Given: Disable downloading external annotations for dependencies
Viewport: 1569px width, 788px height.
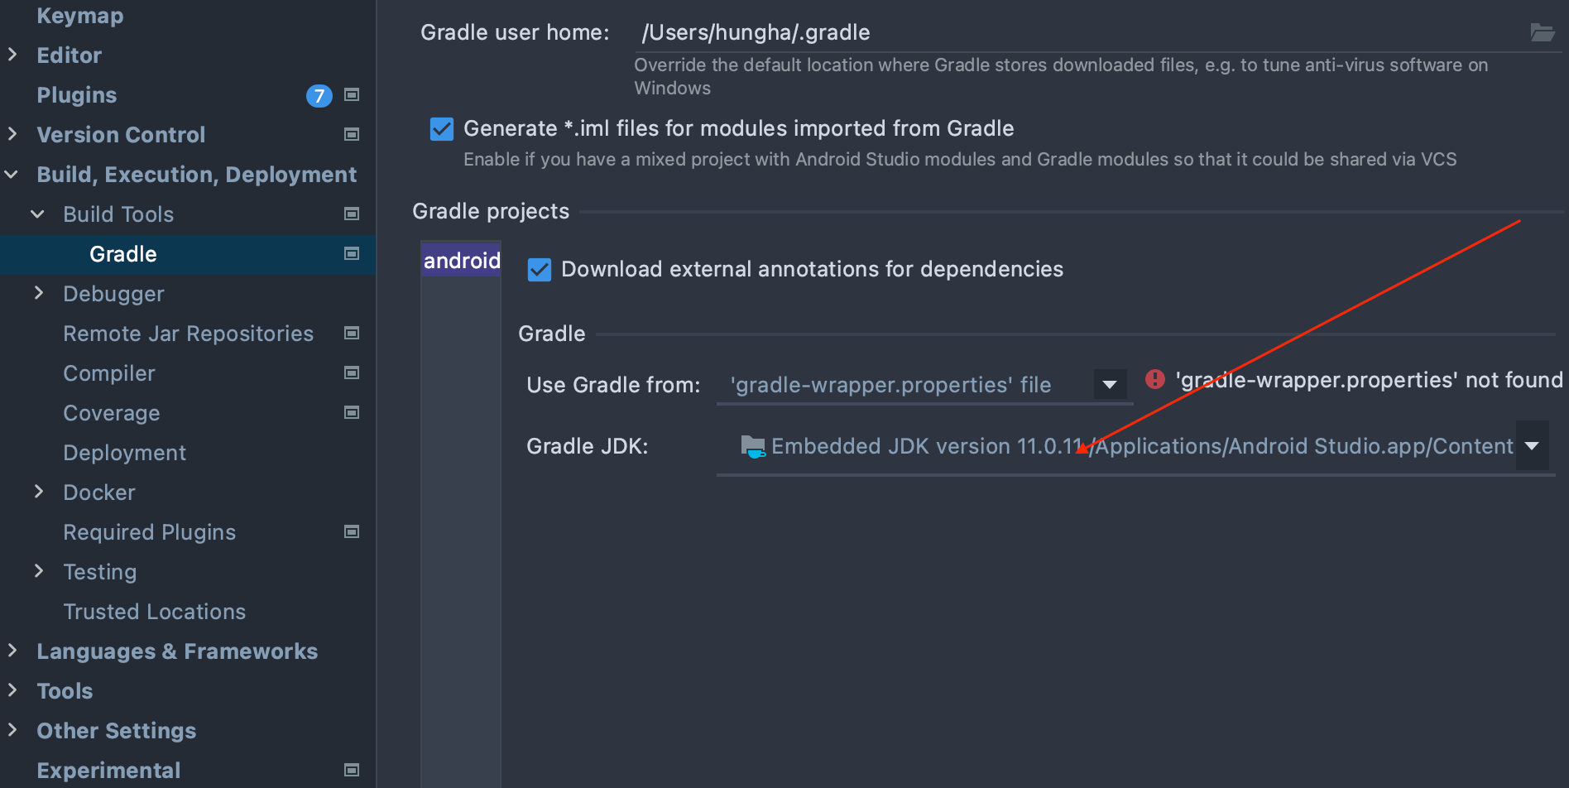Looking at the screenshot, I should pyautogui.click(x=539, y=269).
